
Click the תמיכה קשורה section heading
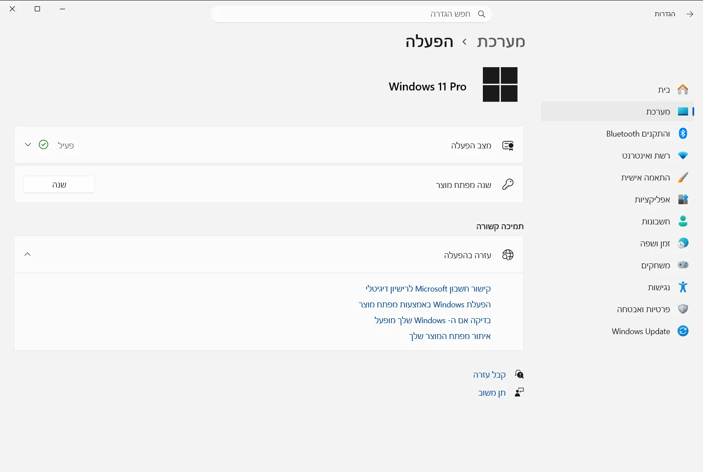point(500,227)
